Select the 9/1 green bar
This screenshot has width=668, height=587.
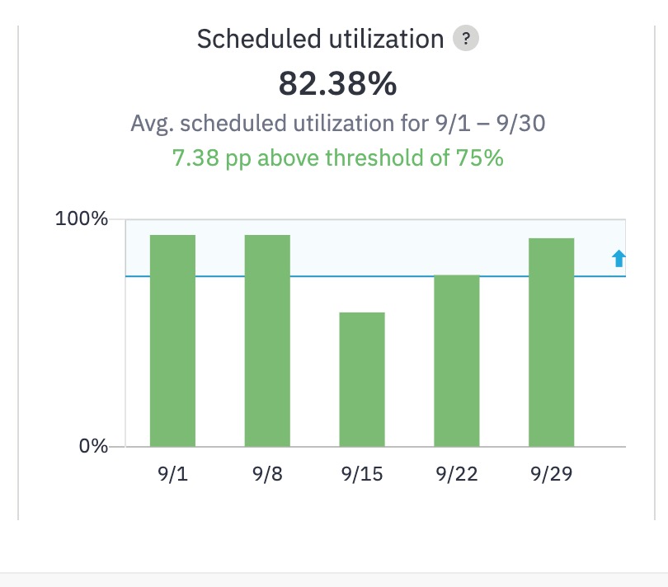pyautogui.click(x=172, y=340)
